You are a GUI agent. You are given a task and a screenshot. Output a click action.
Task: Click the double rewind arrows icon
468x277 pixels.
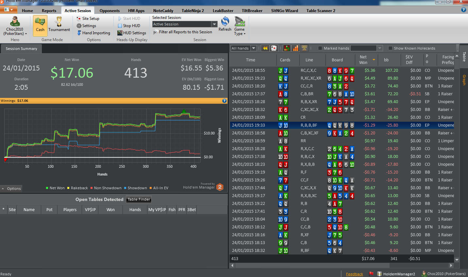(265, 48)
